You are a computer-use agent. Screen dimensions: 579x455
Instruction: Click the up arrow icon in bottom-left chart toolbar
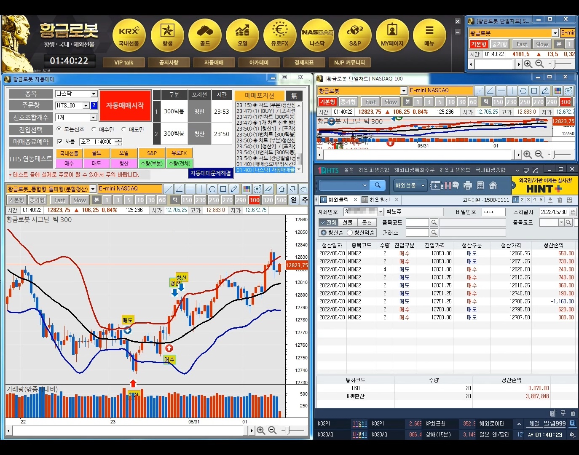pos(282,189)
